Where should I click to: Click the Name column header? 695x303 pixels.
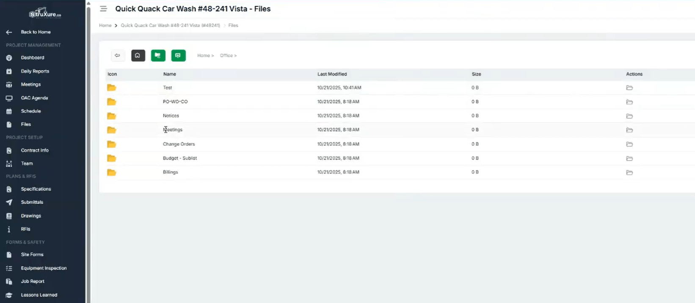170,74
